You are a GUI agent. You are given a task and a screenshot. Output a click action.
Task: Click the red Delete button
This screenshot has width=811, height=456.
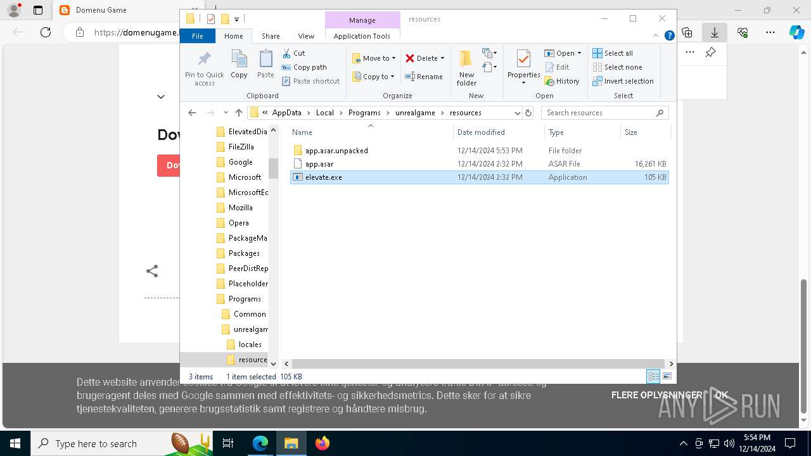tap(425, 58)
